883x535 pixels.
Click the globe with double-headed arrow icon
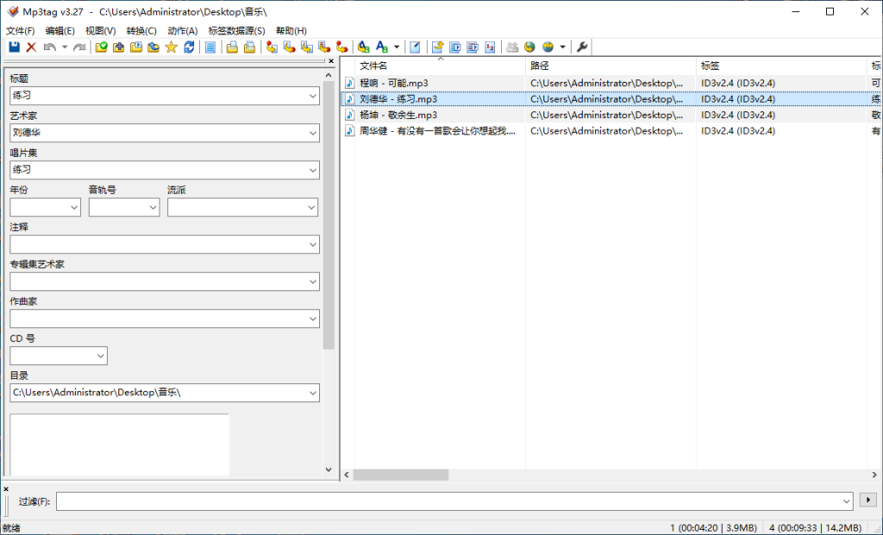(x=548, y=47)
